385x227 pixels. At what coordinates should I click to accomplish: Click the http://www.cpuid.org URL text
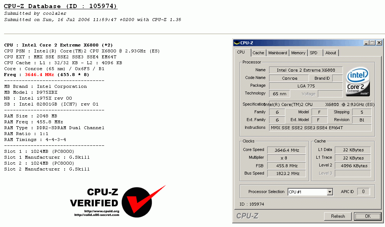click(x=102, y=211)
